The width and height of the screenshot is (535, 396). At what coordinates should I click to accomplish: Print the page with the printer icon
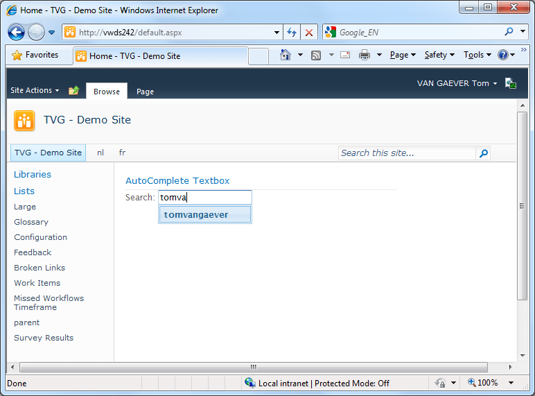[365, 55]
